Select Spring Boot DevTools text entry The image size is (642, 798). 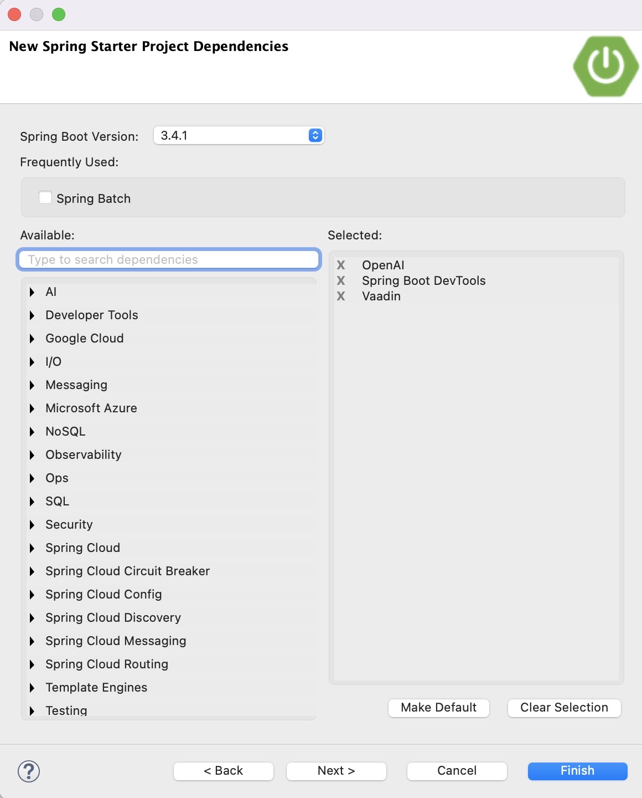(424, 280)
